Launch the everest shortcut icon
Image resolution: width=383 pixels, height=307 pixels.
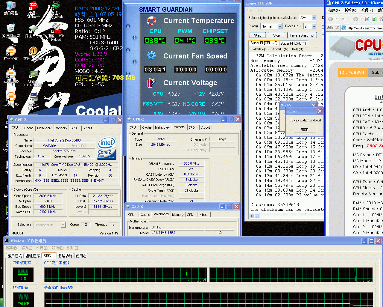pyautogui.click(x=33, y=51)
